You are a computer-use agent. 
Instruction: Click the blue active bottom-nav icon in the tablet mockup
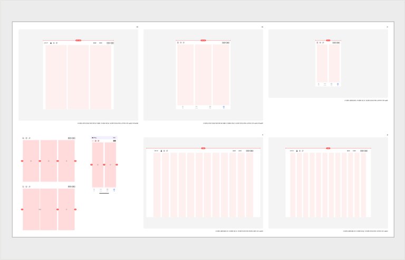point(224,107)
